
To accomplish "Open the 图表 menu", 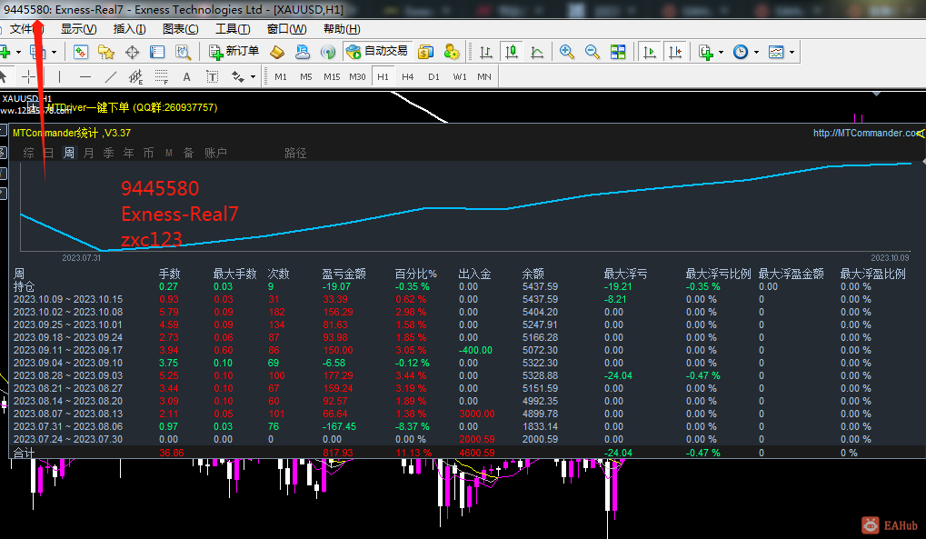I will pos(180,29).
